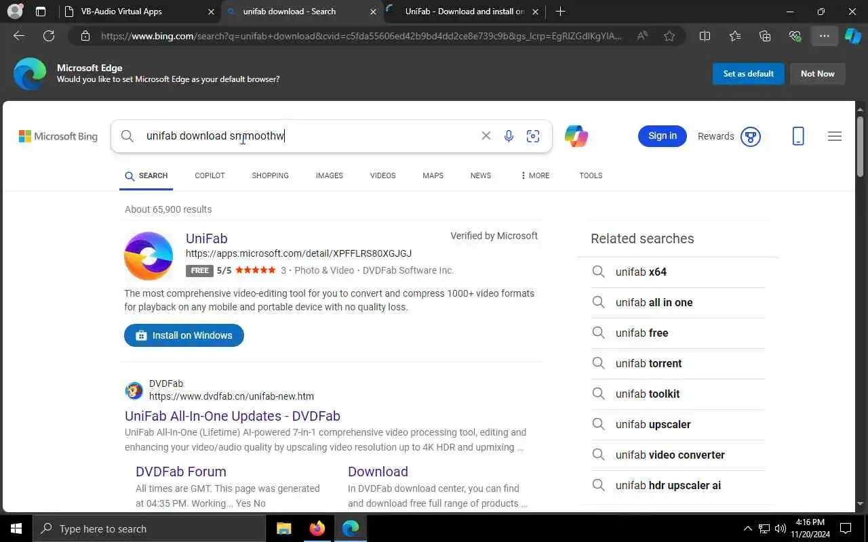Open File Explorer from the taskbar

(x=283, y=528)
